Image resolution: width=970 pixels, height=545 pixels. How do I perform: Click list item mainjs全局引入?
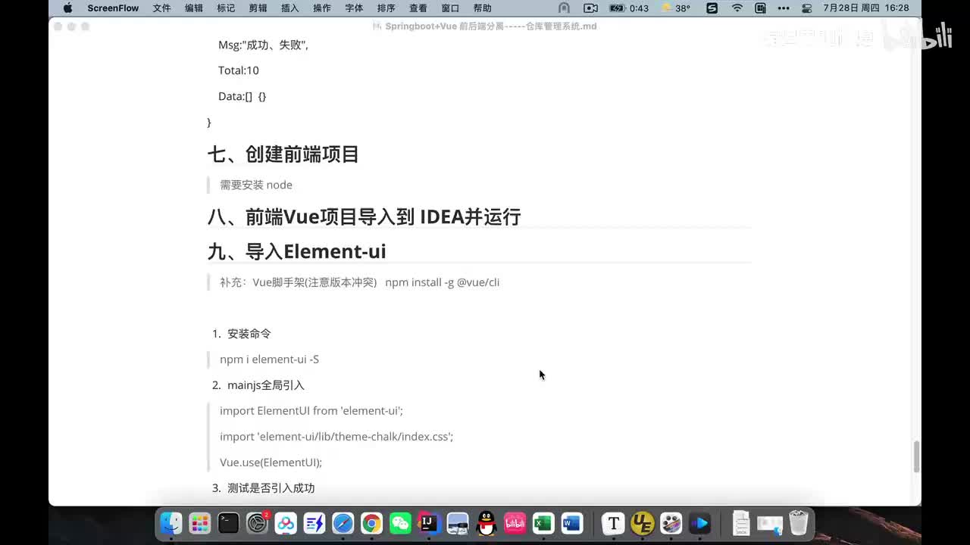(266, 385)
